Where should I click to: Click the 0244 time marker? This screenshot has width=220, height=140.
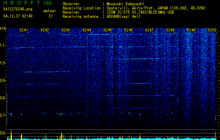(x=87, y=30)
